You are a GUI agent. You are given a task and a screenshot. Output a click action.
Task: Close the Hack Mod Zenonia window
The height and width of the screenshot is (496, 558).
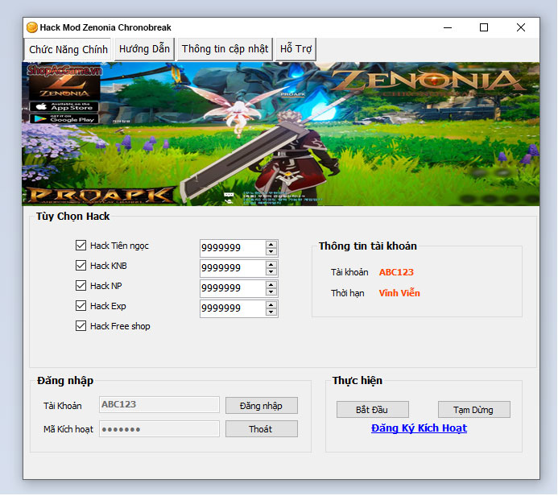tap(521, 27)
